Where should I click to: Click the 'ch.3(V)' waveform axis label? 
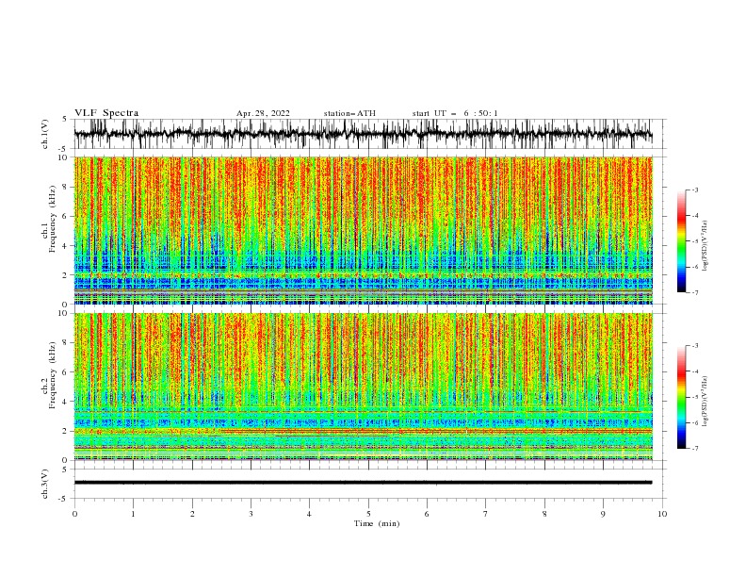[45, 484]
